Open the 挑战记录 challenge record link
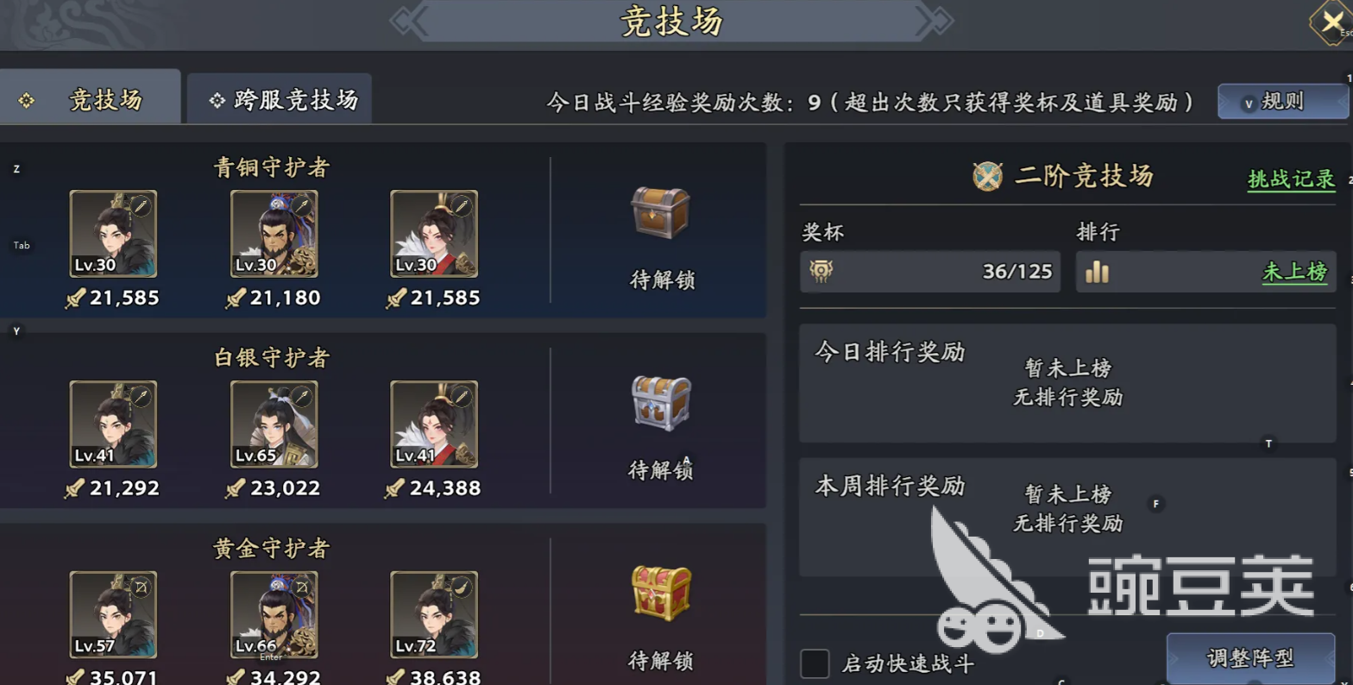1353x685 pixels. click(x=1291, y=179)
